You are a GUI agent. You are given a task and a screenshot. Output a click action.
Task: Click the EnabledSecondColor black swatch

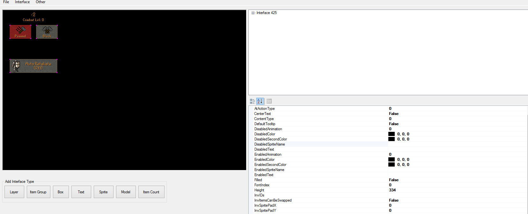[x=392, y=165]
